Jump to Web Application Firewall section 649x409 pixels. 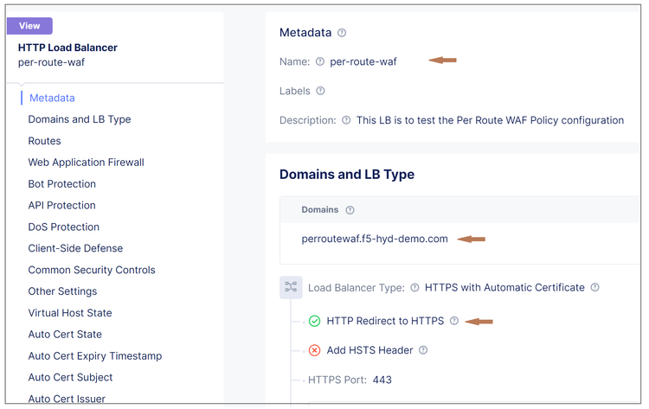(x=86, y=163)
